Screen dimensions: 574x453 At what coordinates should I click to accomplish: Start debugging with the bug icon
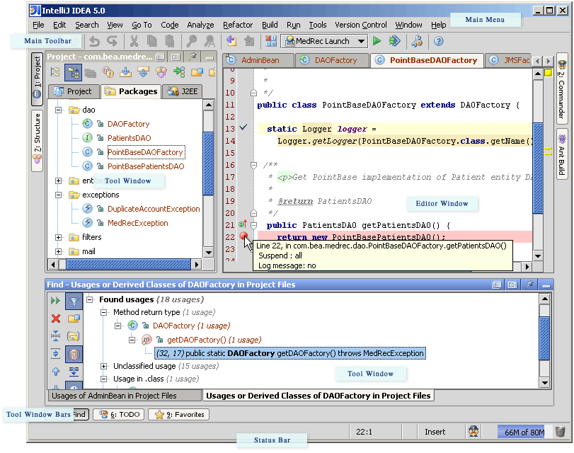[x=394, y=41]
